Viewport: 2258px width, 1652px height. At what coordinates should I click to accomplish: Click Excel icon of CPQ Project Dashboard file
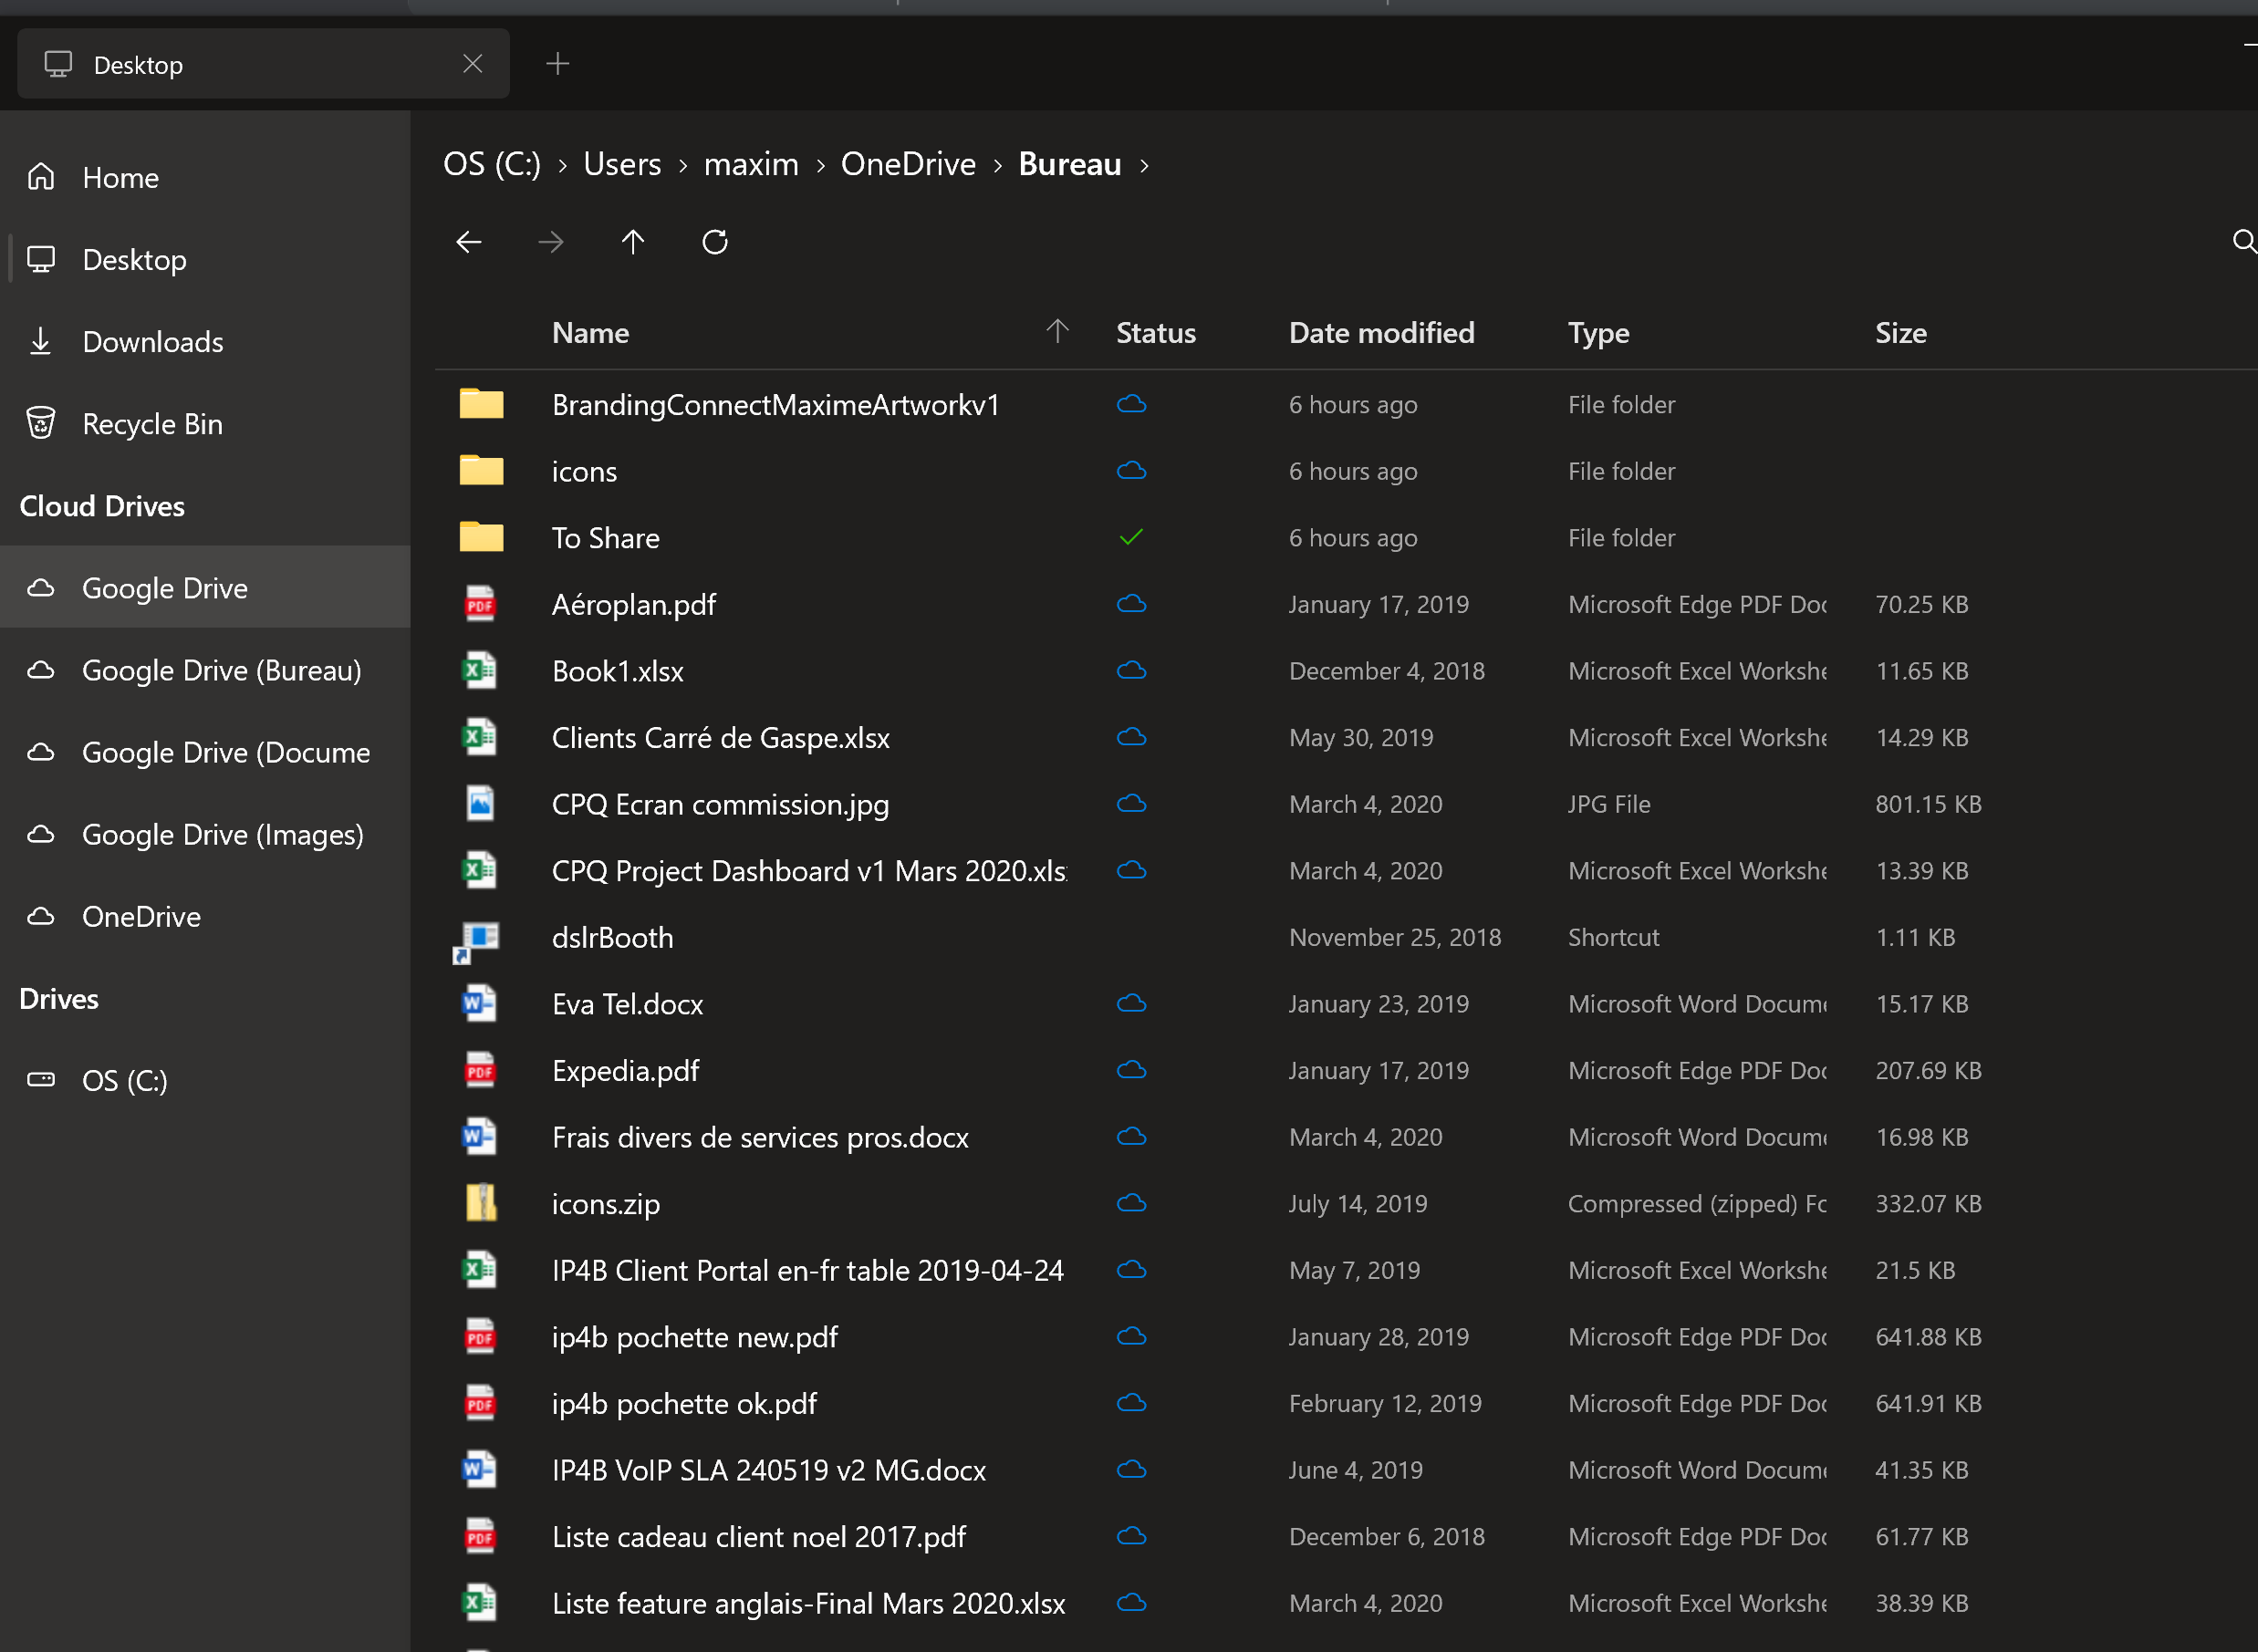(480, 870)
